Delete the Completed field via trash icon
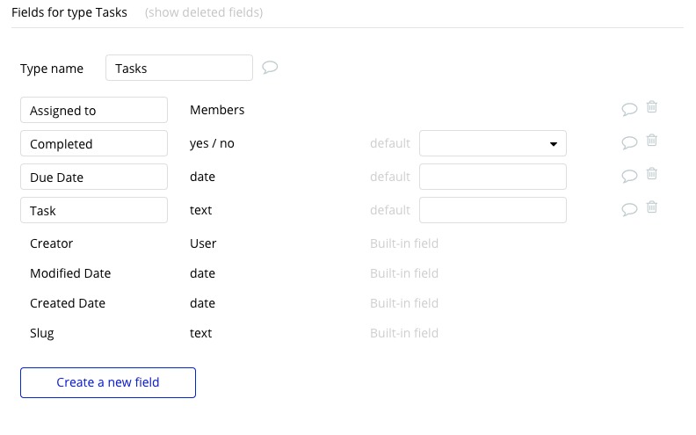This screenshot has height=435, width=696. pos(652,141)
